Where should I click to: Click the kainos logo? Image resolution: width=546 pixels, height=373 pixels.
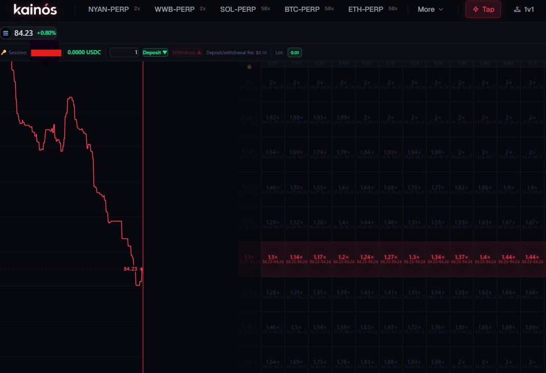35,9
